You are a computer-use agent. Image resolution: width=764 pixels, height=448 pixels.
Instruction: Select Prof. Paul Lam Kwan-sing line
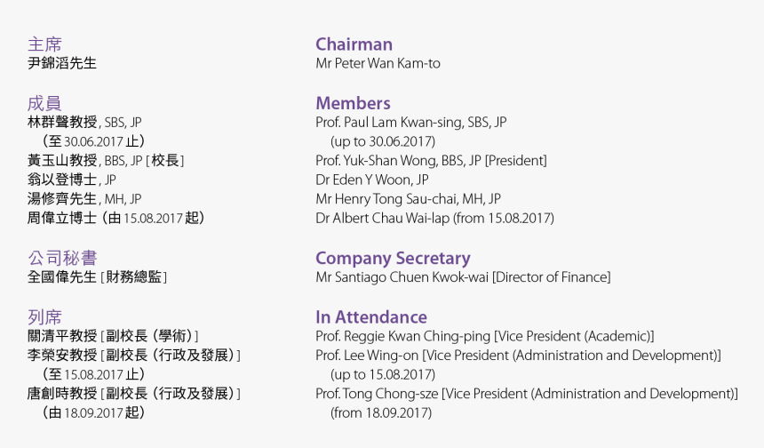411,123
